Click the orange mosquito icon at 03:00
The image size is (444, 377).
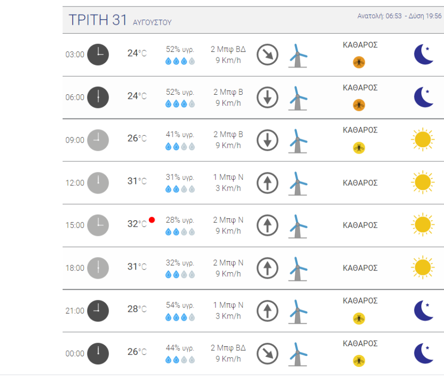[x=359, y=62]
